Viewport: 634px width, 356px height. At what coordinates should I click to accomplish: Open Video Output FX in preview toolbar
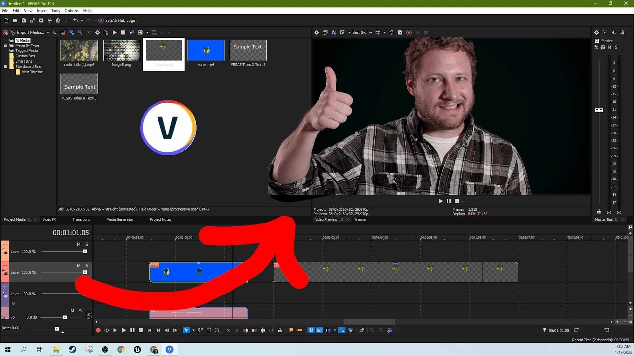coord(334,32)
